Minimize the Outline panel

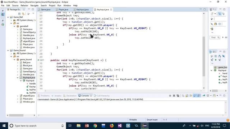click(x=220, y=52)
